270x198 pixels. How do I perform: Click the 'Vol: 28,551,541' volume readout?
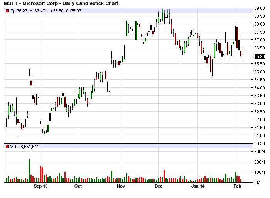click(24, 147)
